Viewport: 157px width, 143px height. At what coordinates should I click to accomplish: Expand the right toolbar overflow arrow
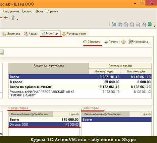(x=155, y=26)
